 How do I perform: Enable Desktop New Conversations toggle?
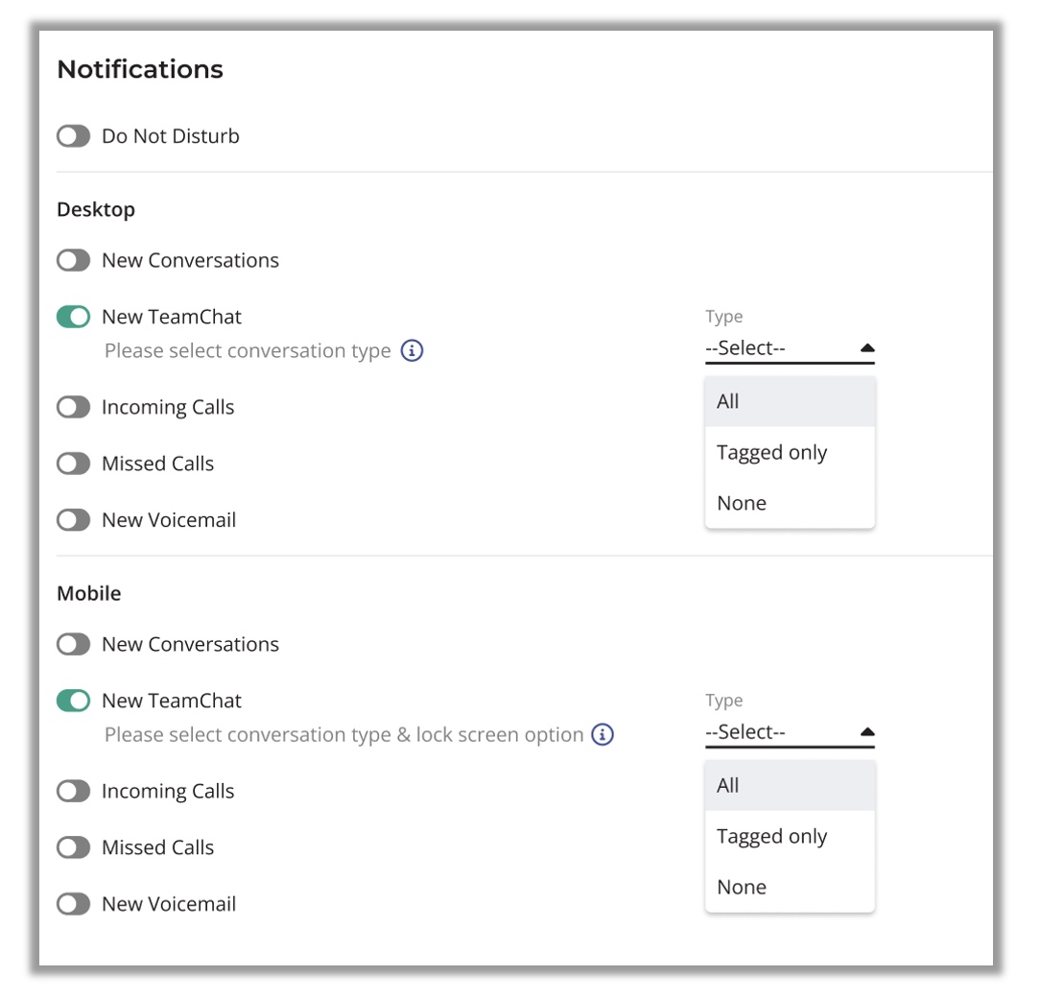point(74,260)
